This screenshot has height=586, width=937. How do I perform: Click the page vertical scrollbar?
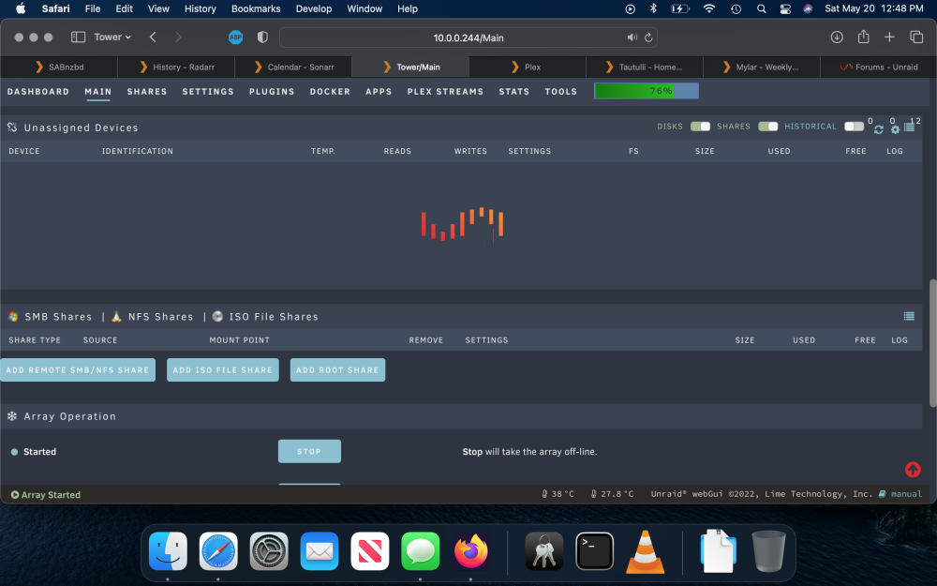(933, 343)
